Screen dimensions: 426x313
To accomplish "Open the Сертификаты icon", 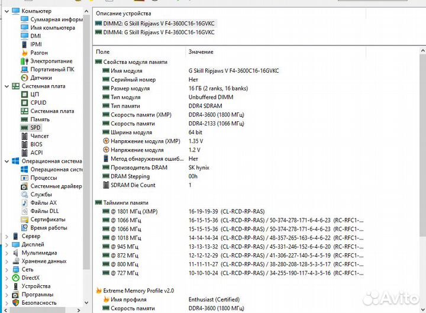I will (x=24, y=220).
